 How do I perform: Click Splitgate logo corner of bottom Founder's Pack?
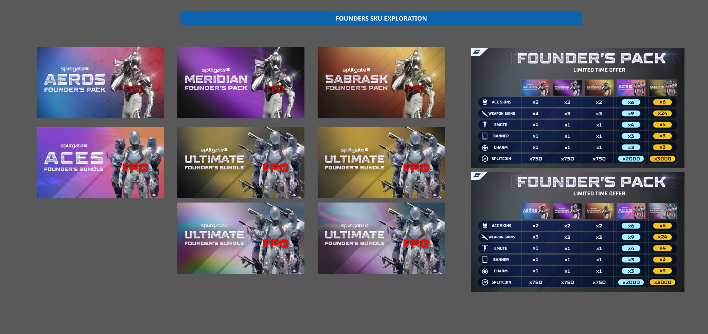tap(477, 175)
